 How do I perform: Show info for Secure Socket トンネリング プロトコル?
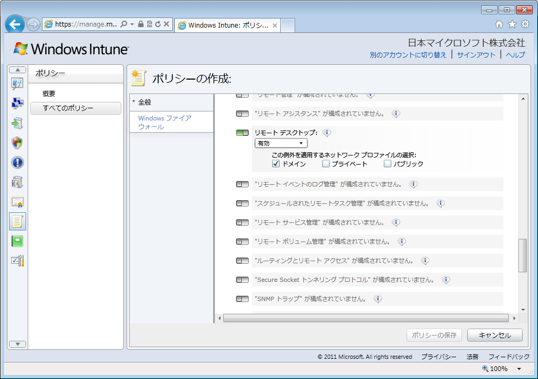tap(445, 280)
